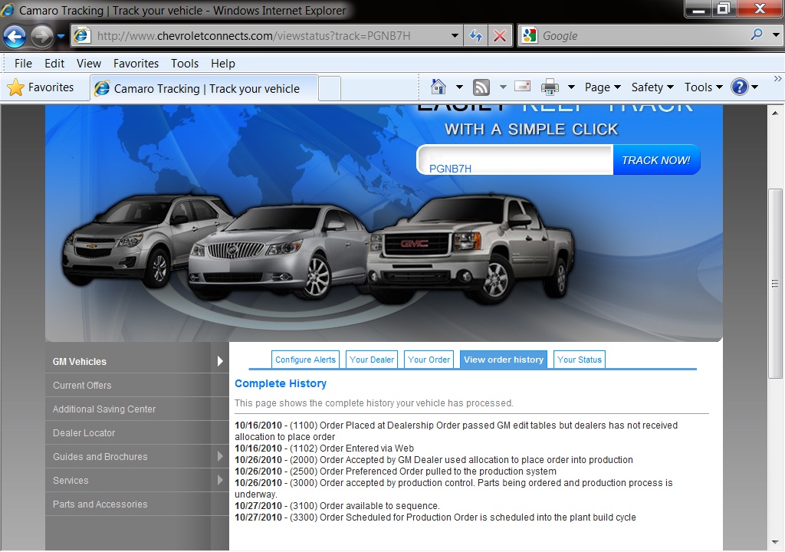Expand the address bar history dropdown
Image resolution: width=785 pixels, height=552 pixels.
(x=455, y=35)
